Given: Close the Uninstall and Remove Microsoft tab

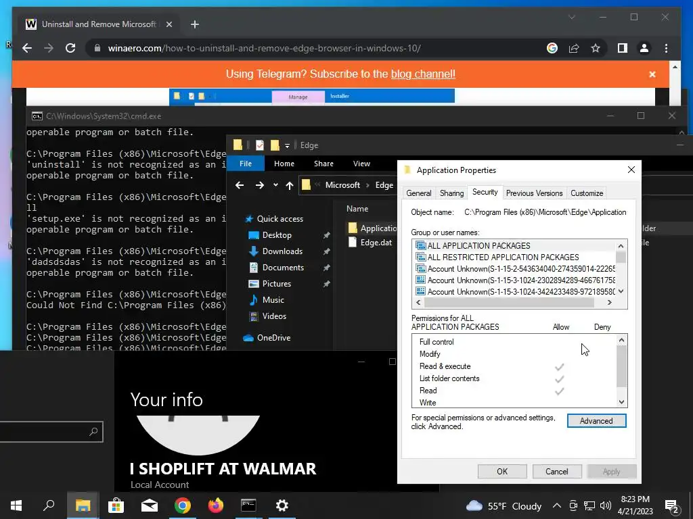Looking at the screenshot, I should click(169, 24).
